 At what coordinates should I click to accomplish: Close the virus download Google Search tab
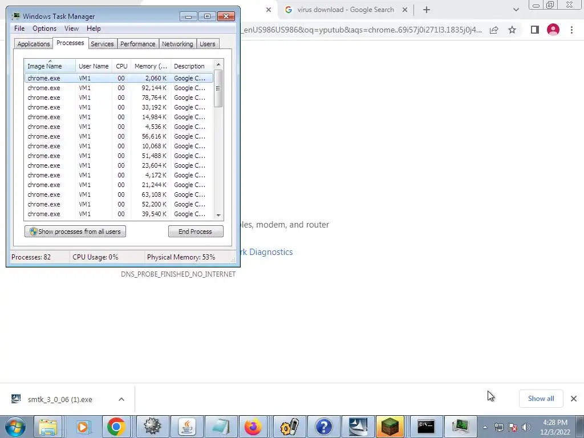coord(405,10)
